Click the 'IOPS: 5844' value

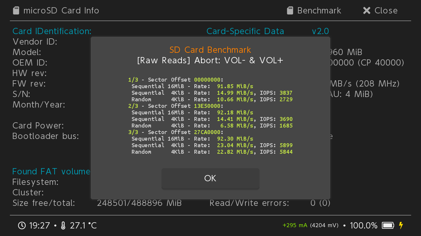(x=276, y=152)
